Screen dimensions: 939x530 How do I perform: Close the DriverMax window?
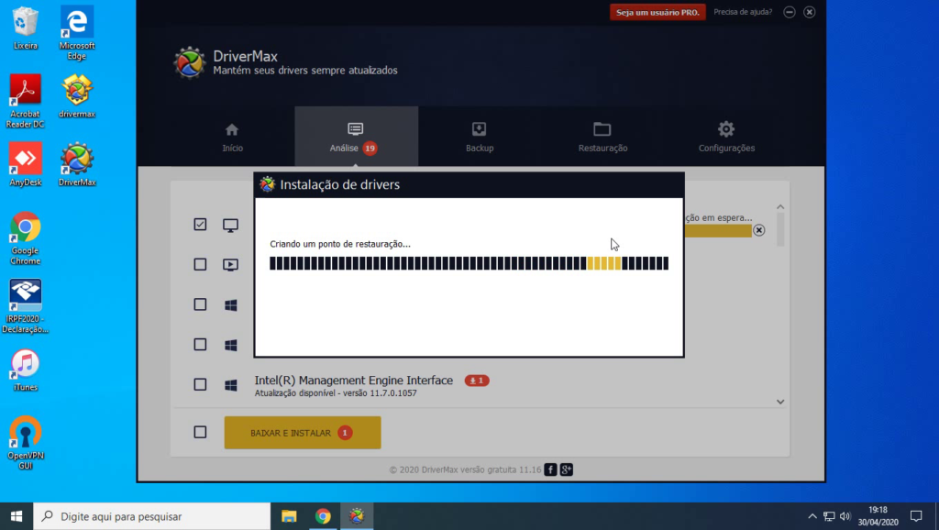pos(809,12)
